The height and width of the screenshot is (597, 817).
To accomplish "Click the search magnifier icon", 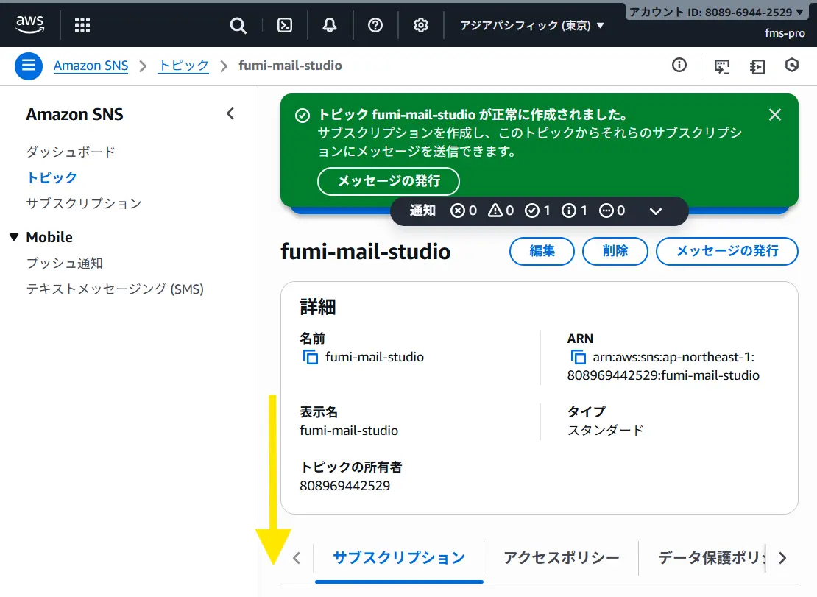I will (x=238, y=26).
